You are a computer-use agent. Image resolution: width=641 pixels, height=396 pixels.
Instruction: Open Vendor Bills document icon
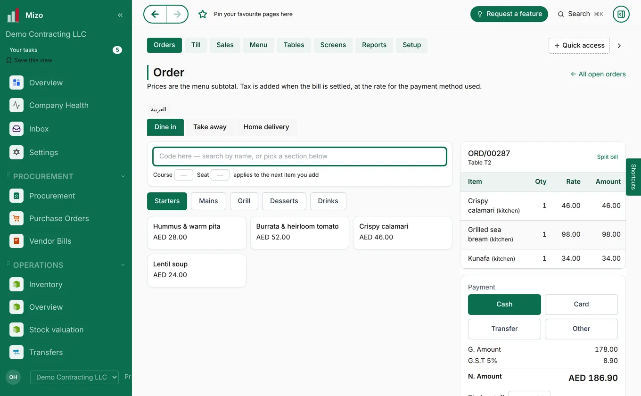tap(16, 241)
